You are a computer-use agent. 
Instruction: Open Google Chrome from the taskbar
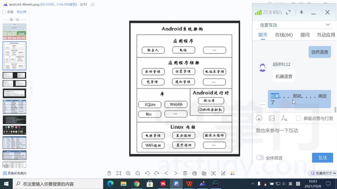pyautogui.click(x=137, y=184)
